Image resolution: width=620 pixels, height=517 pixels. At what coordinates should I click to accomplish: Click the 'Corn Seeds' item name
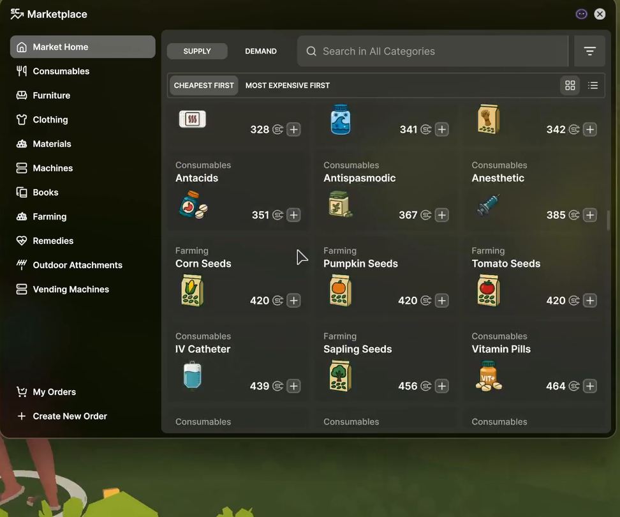click(203, 264)
